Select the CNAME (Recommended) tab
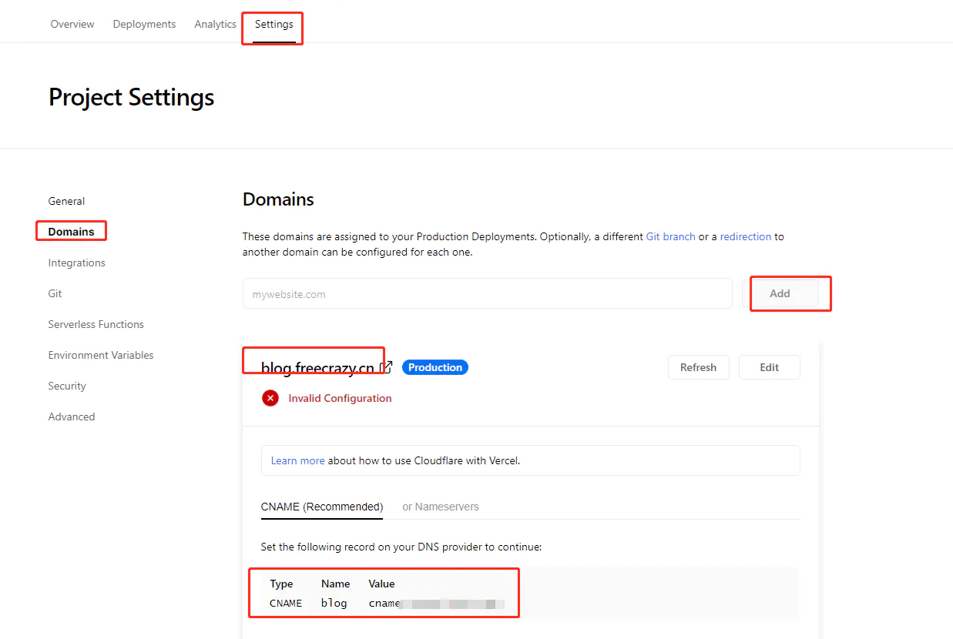This screenshot has height=639, width=953. point(321,507)
